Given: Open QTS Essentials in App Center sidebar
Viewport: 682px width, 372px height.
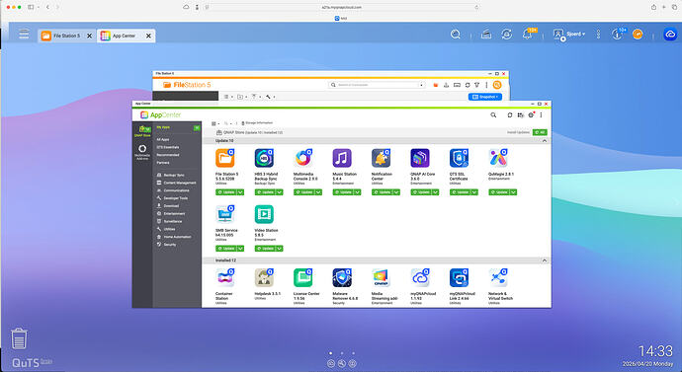Looking at the screenshot, I should [167, 147].
